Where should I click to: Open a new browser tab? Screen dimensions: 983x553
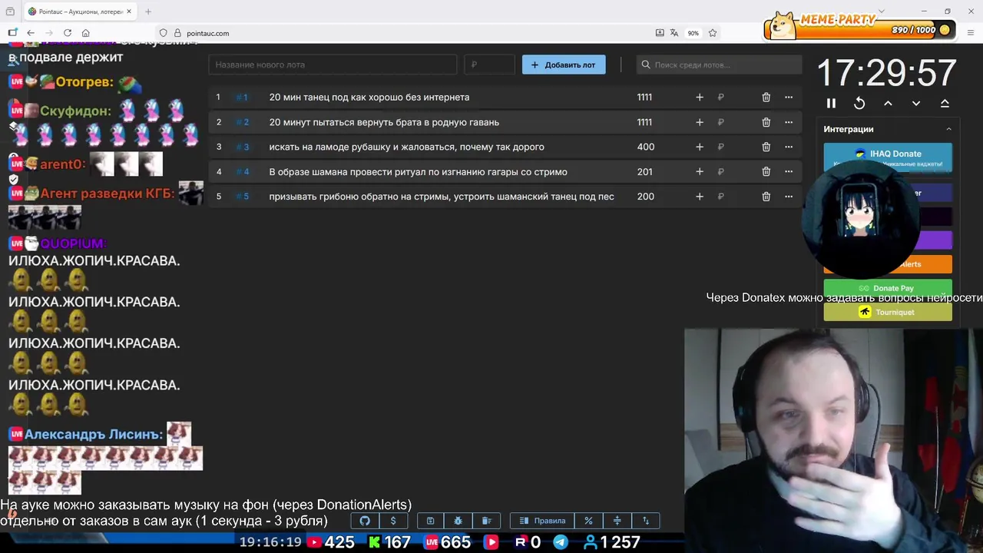[147, 12]
